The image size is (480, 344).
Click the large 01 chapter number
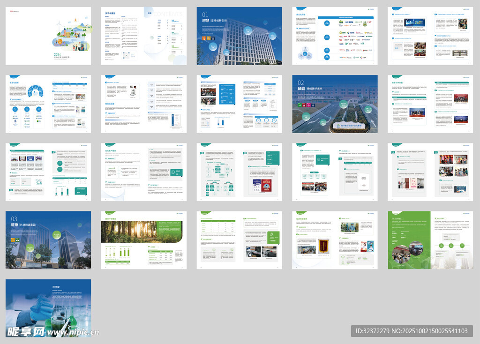point(205,15)
